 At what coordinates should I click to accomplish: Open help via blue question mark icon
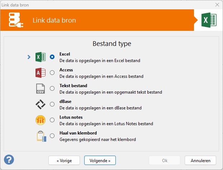point(9,160)
